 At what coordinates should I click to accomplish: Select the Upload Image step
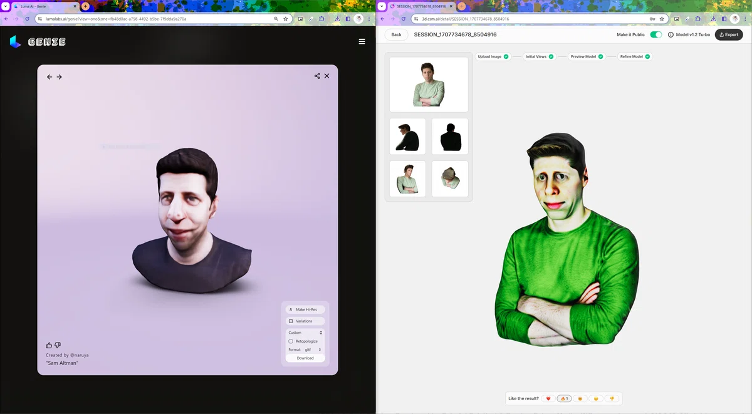click(x=493, y=56)
